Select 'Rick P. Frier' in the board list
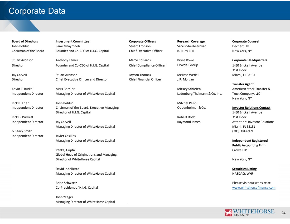Image resolution: width=290 pixels, height=224 pixels. click(x=20, y=103)
